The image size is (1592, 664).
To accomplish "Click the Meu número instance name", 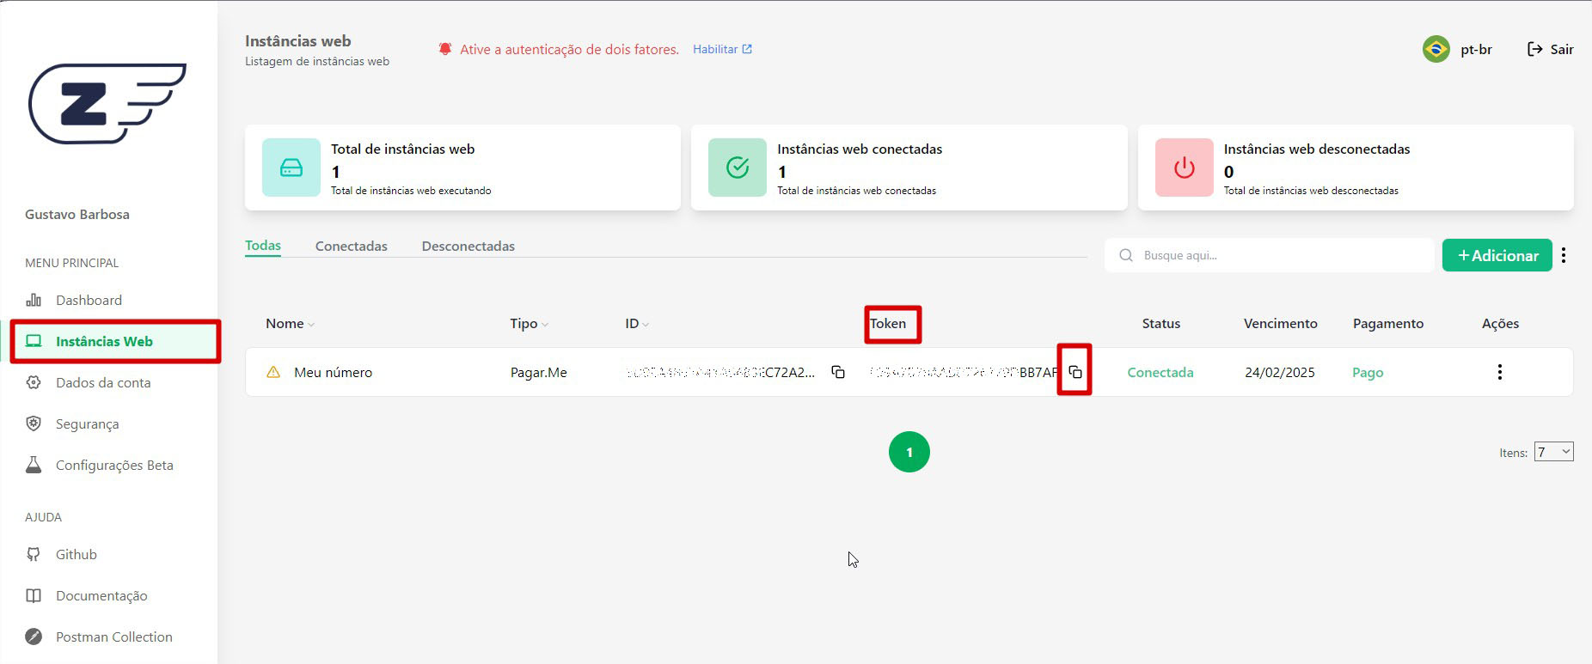I will (333, 372).
